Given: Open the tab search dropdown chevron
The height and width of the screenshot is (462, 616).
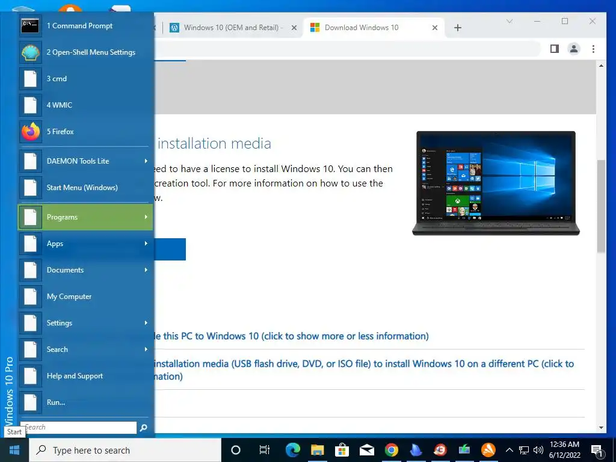Looking at the screenshot, I should [x=510, y=21].
